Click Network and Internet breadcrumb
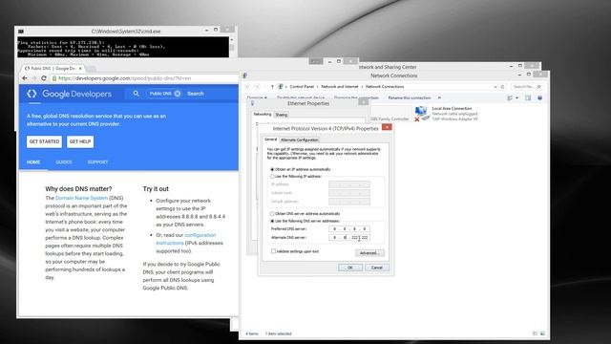Viewport: 611px width, 344px height. pos(340,87)
